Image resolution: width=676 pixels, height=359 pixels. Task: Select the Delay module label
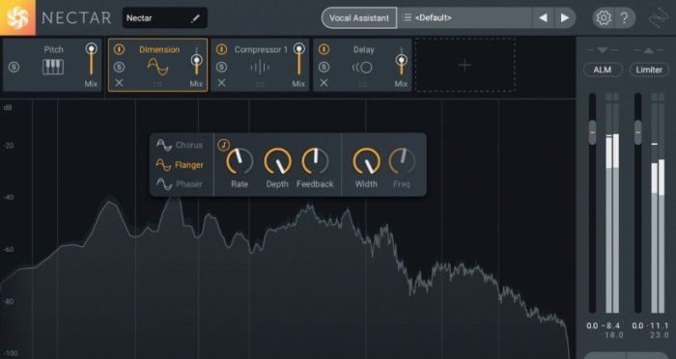[363, 49]
